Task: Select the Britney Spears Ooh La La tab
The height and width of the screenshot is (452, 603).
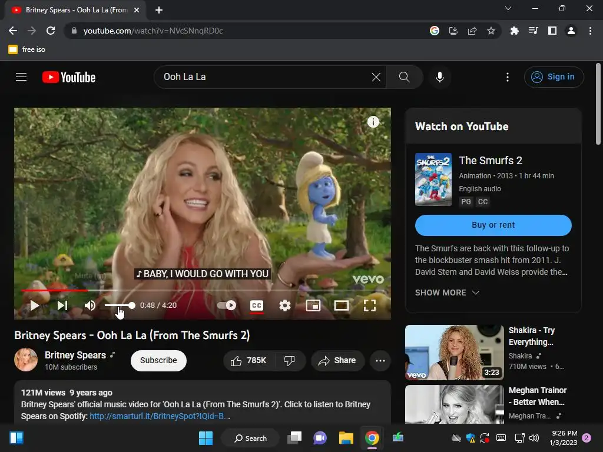Action: (x=75, y=10)
